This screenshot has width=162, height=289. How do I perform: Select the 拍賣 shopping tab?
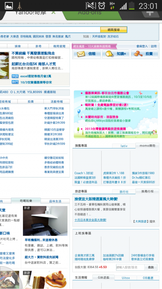31,102
